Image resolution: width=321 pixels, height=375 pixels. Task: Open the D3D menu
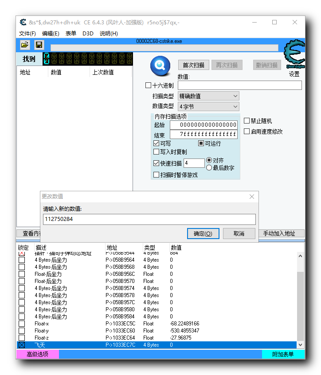(x=88, y=34)
